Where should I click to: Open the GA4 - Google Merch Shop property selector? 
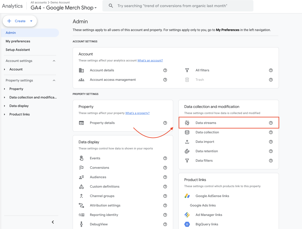[x=64, y=8]
